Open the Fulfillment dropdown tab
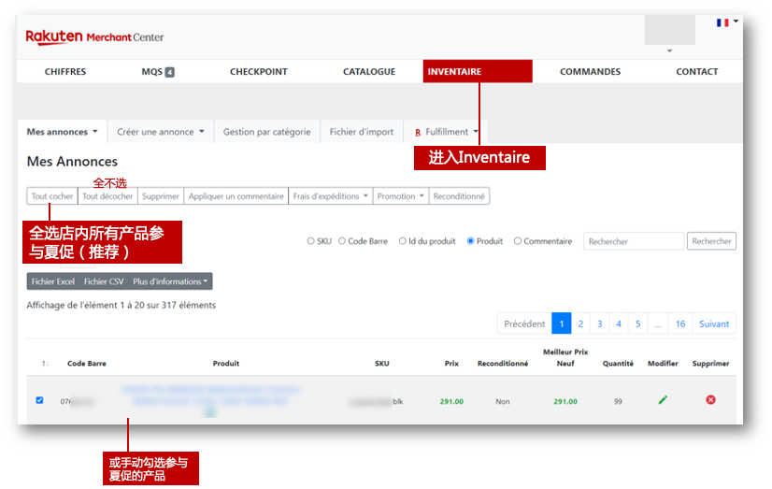The image size is (772, 489). (446, 132)
